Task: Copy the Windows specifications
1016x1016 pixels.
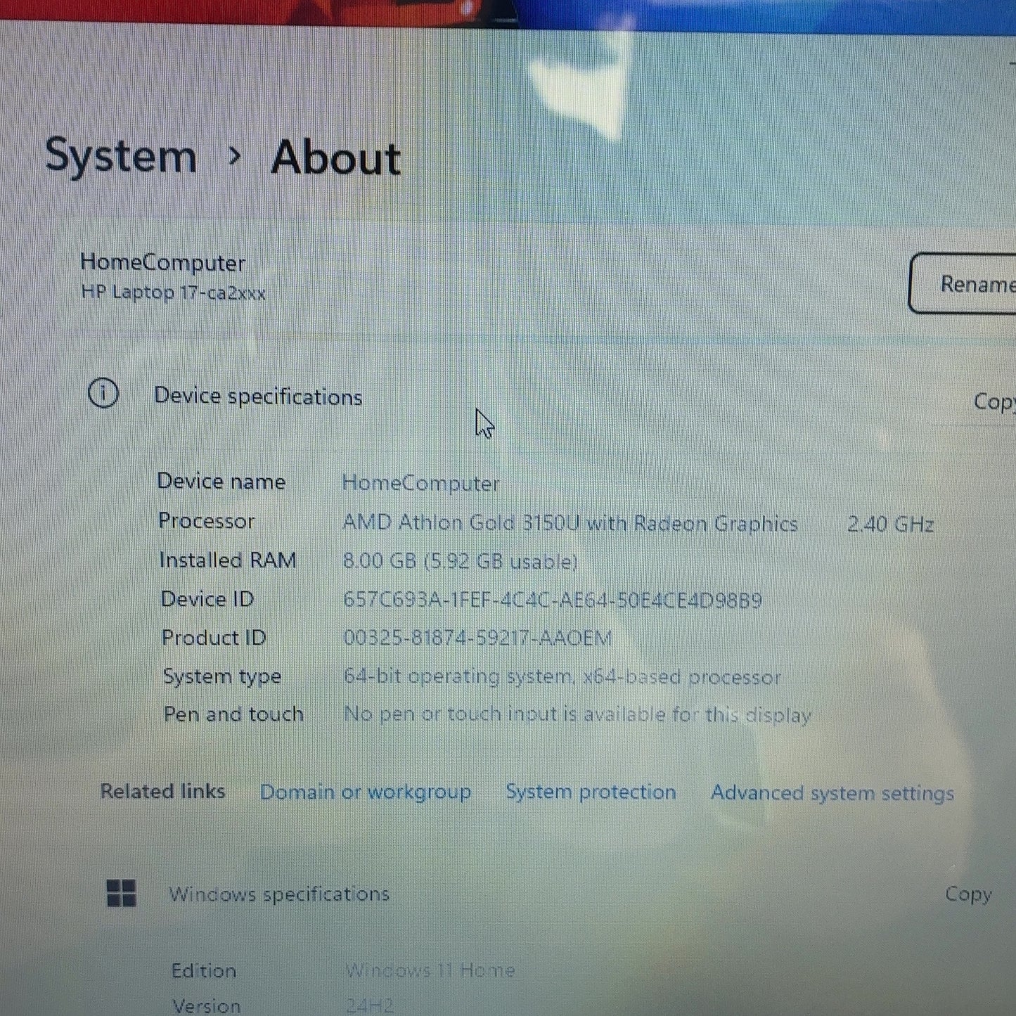Action: pos(968,894)
